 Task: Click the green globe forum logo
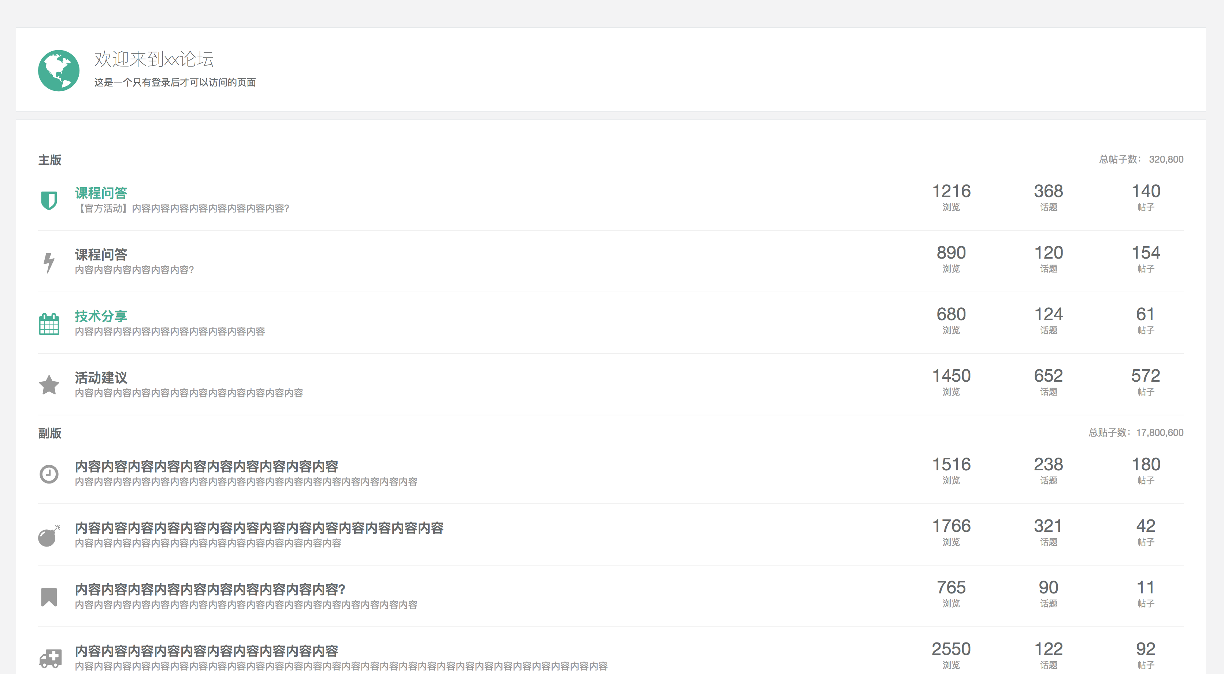pyautogui.click(x=59, y=70)
